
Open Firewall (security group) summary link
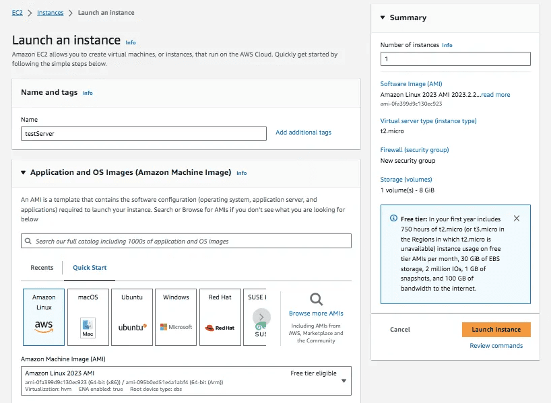(x=415, y=150)
